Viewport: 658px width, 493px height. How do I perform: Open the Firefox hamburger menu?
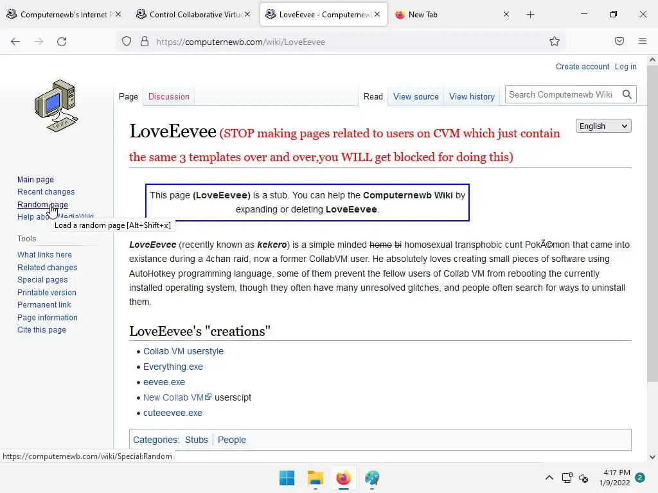click(643, 42)
